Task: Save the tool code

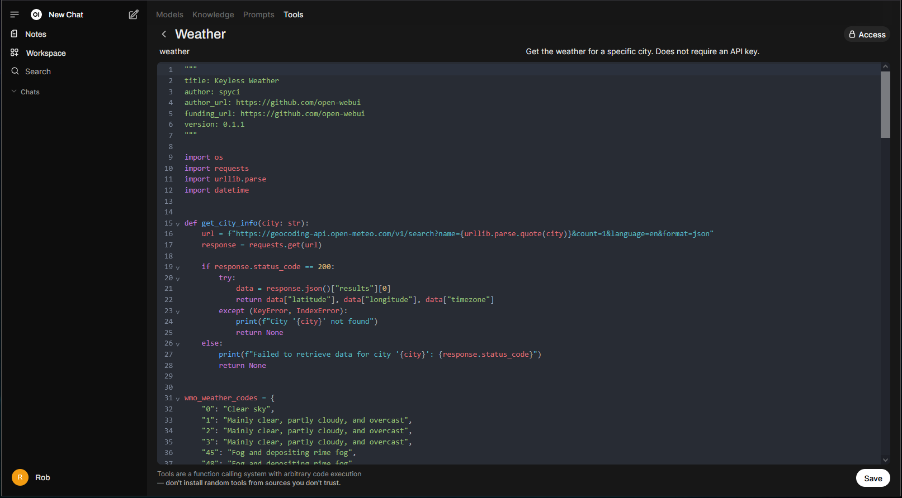Action: [x=873, y=478]
